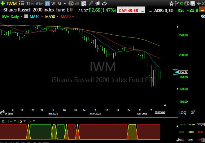Click the IWM Daily label
Image resolution: width=205 pixels, height=143 pixels.
[x=10, y=17]
